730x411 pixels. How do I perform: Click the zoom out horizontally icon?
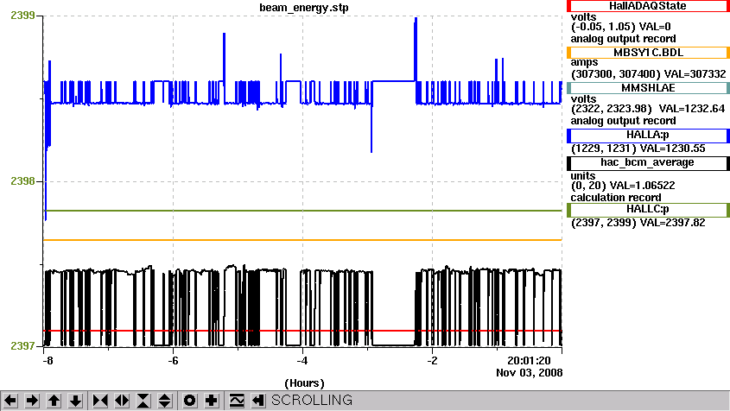(x=122, y=401)
